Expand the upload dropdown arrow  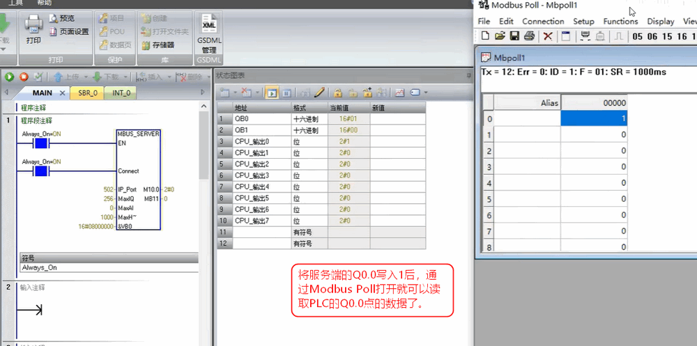(x=86, y=77)
